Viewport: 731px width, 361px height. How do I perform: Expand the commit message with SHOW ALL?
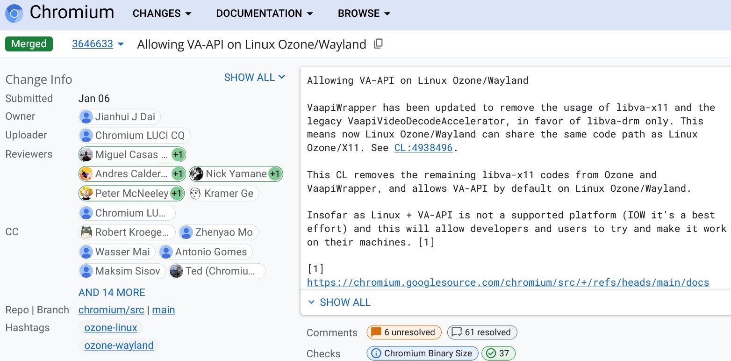pos(339,302)
